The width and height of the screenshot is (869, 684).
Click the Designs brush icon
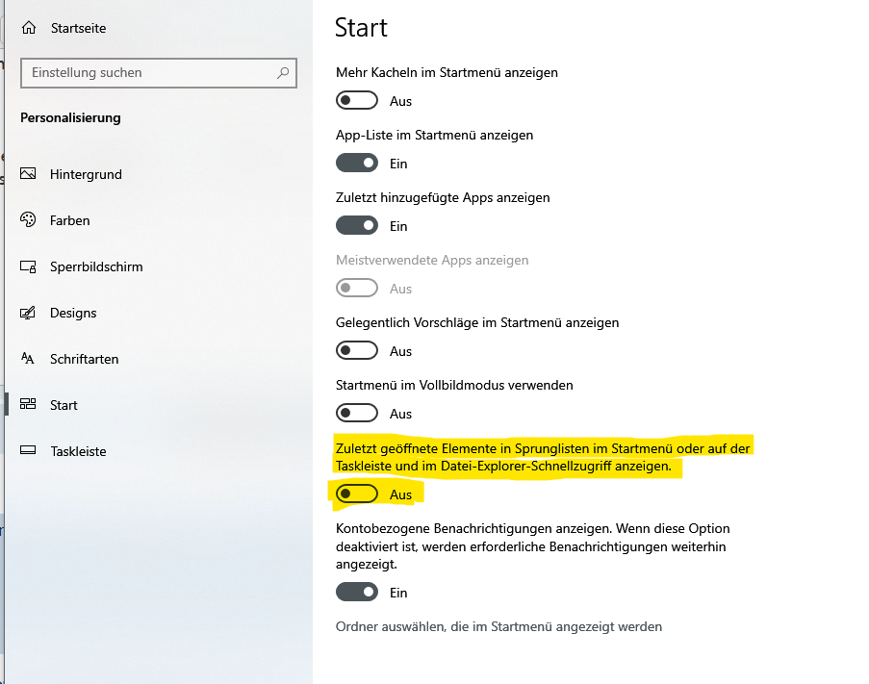click(x=29, y=313)
